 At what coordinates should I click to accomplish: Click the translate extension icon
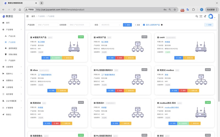pyautogui.click(x=188, y=10)
